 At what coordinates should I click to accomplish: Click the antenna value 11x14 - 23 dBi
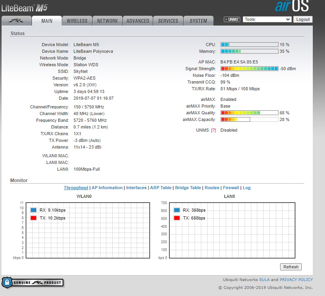(x=87, y=147)
